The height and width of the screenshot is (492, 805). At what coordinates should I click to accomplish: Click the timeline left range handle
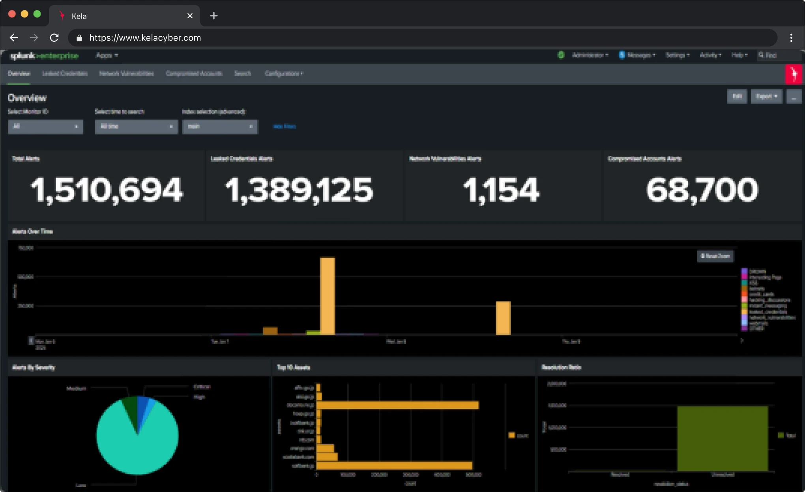pyautogui.click(x=31, y=341)
